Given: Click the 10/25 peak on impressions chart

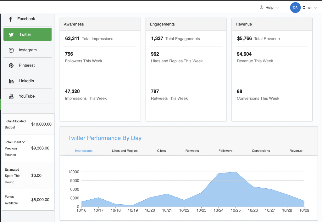Looking at the screenshot, I should tap(236, 172).
